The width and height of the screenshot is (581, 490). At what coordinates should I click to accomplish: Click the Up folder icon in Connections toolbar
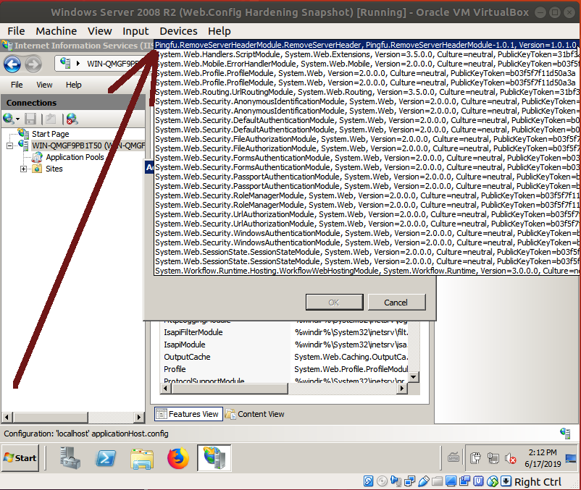[51, 119]
